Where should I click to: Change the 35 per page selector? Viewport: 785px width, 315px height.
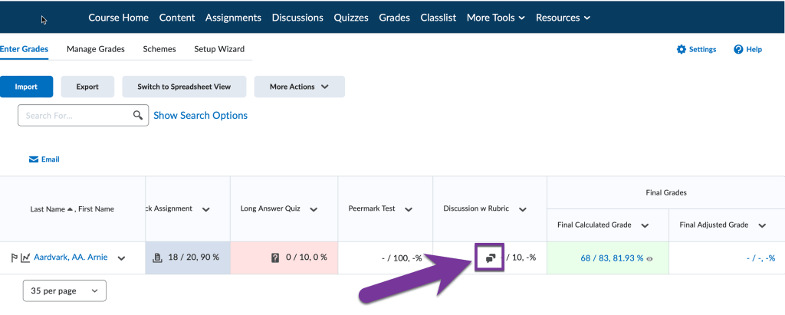[x=64, y=290]
